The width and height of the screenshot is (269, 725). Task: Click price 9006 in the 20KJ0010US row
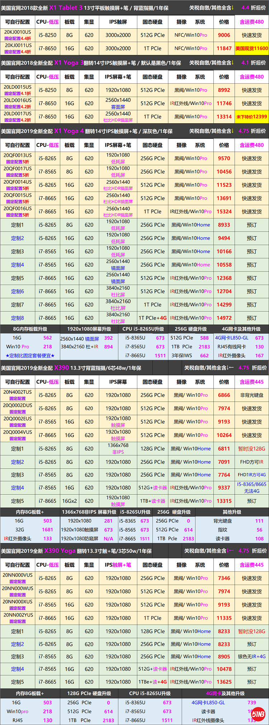224,35
